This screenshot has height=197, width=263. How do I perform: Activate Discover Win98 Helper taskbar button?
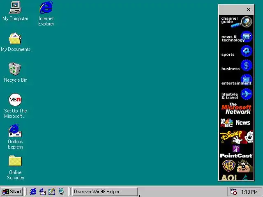(105, 192)
